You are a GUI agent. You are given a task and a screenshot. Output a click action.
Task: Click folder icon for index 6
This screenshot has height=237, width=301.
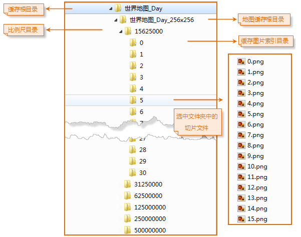click(133, 111)
